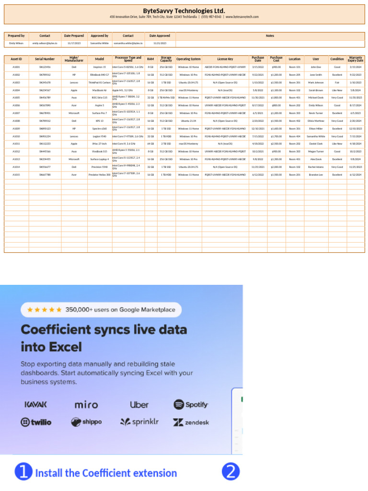The width and height of the screenshot is (368, 491).
Task: Click the MacBook Air model cell
Action: [100, 90]
